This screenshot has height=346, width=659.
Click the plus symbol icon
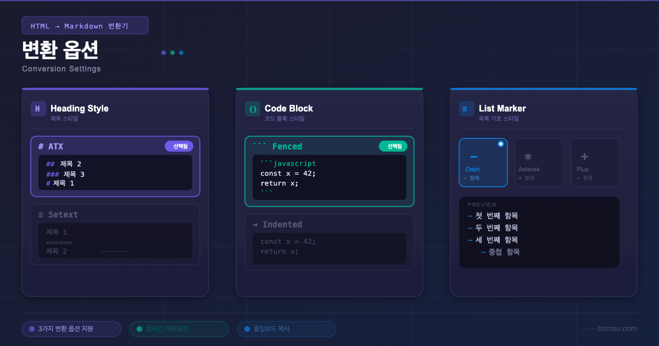click(584, 157)
